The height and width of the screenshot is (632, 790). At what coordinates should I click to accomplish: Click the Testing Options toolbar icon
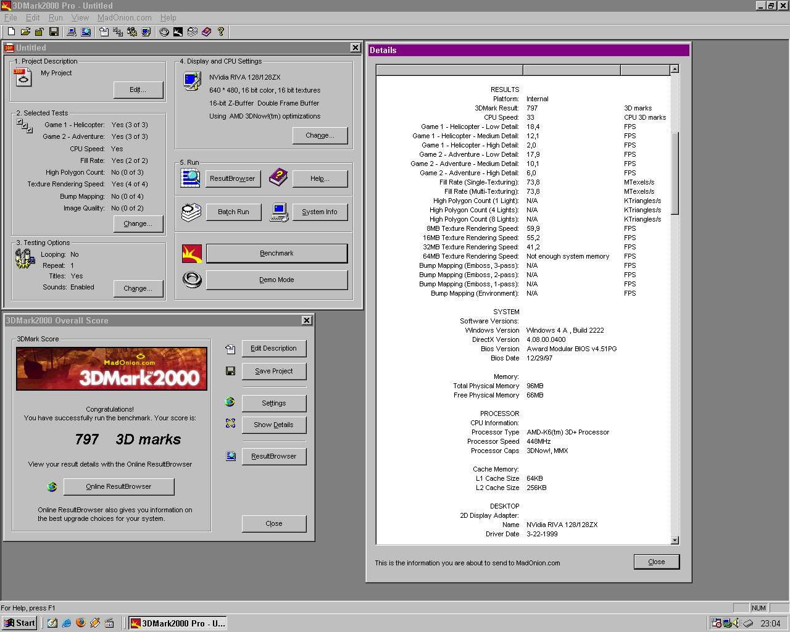tap(132, 31)
